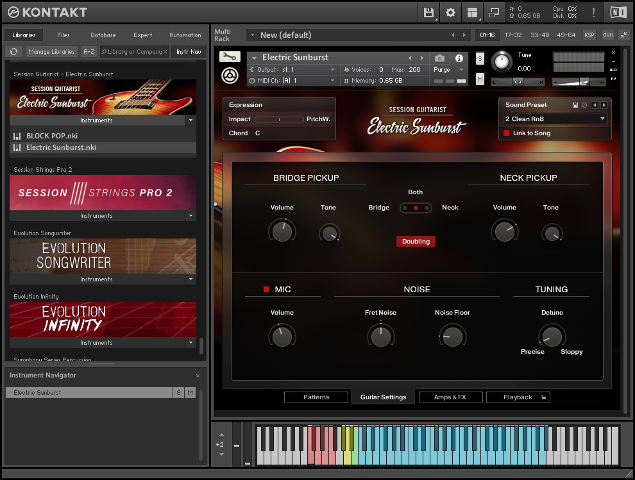The height and width of the screenshot is (480, 635).
Task: Go to previous sound preset arrow
Action: (x=595, y=105)
